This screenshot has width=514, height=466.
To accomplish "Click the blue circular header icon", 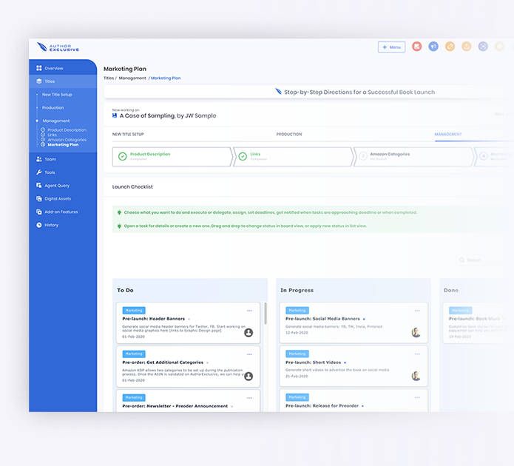I will click(433, 47).
